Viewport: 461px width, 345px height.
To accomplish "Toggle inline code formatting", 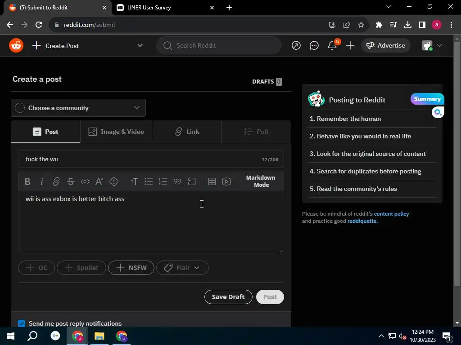I will coord(85,181).
